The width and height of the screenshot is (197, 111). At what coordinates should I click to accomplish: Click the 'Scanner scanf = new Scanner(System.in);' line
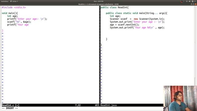[x=137, y=19]
